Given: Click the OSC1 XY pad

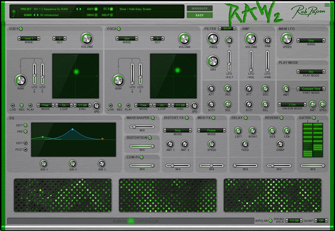Looking at the screenshot, I should [x=76, y=76].
